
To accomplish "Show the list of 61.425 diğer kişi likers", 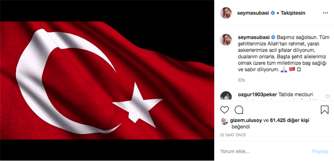I will point(290,120).
